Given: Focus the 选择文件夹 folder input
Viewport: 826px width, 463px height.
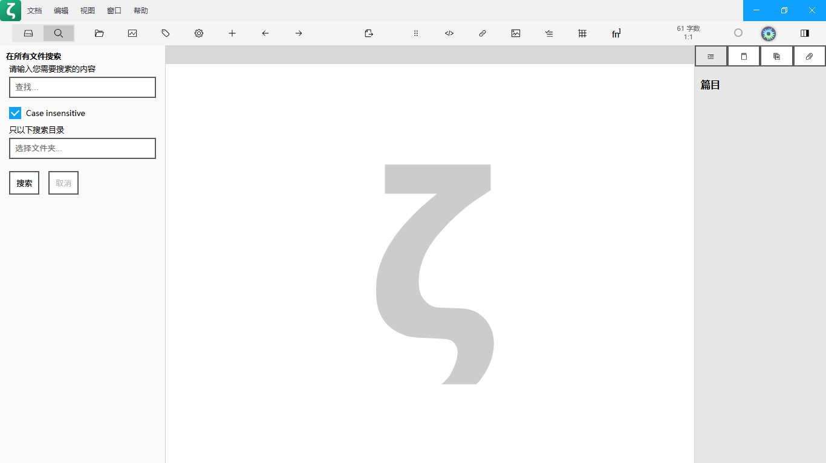Looking at the screenshot, I should (x=82, y=148).
